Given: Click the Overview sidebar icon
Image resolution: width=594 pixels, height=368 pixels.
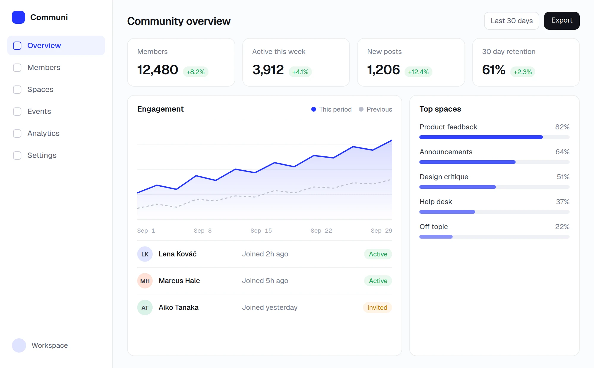Looking at the screenshot, I should pyautogui.click(x=17, y=46).
